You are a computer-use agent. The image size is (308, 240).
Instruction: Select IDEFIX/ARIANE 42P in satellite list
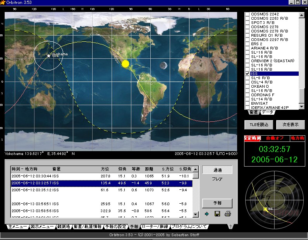(x=270, y=107)
